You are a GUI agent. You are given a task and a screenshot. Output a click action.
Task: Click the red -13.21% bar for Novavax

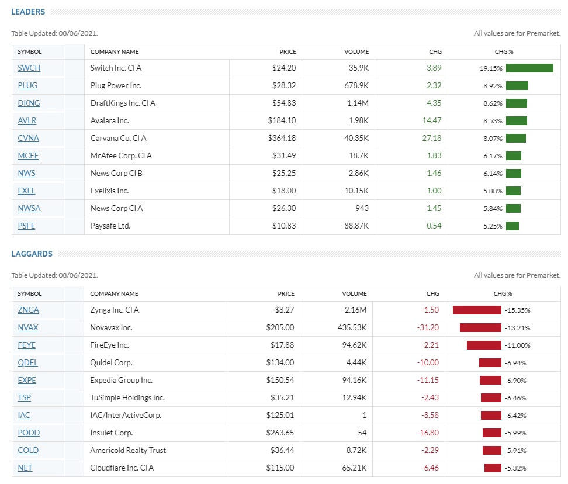click(480, 328)
